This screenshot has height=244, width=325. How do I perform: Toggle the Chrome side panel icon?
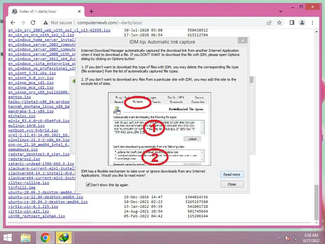coord(292,23)
